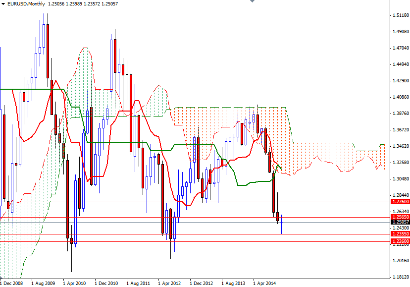Select the black current price tag 1.25057

coord(399,223)
